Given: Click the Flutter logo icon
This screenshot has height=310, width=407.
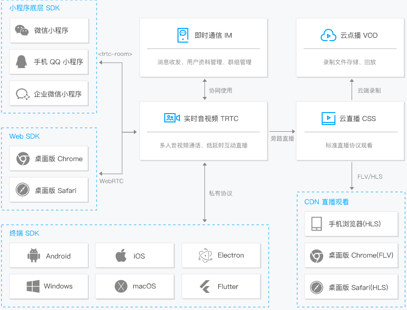Looking at the screenshot, I should tap(205, 286).
